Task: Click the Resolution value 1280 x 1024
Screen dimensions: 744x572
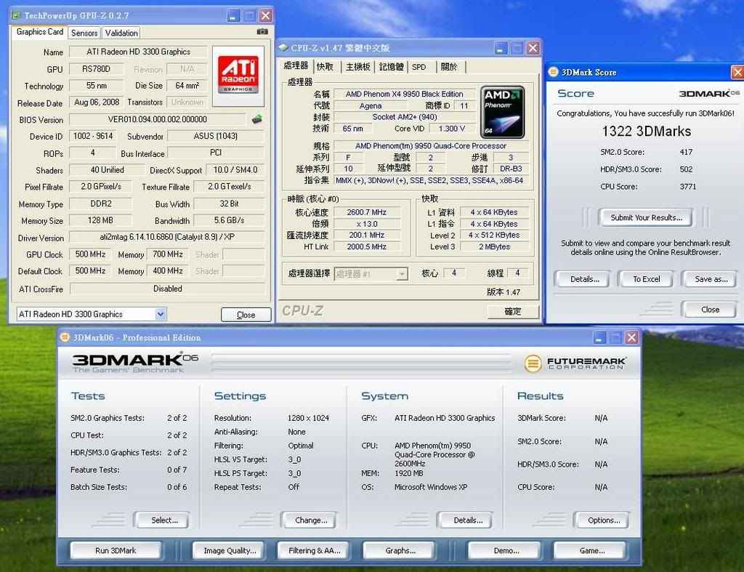Action: (308, 418)
